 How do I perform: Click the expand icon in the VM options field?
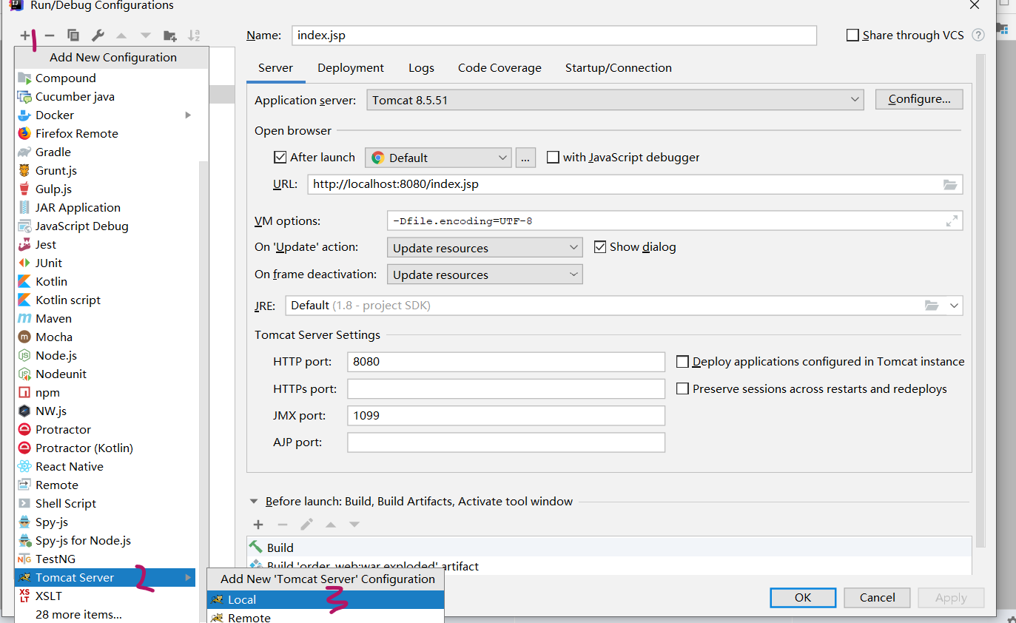point(952,220)
